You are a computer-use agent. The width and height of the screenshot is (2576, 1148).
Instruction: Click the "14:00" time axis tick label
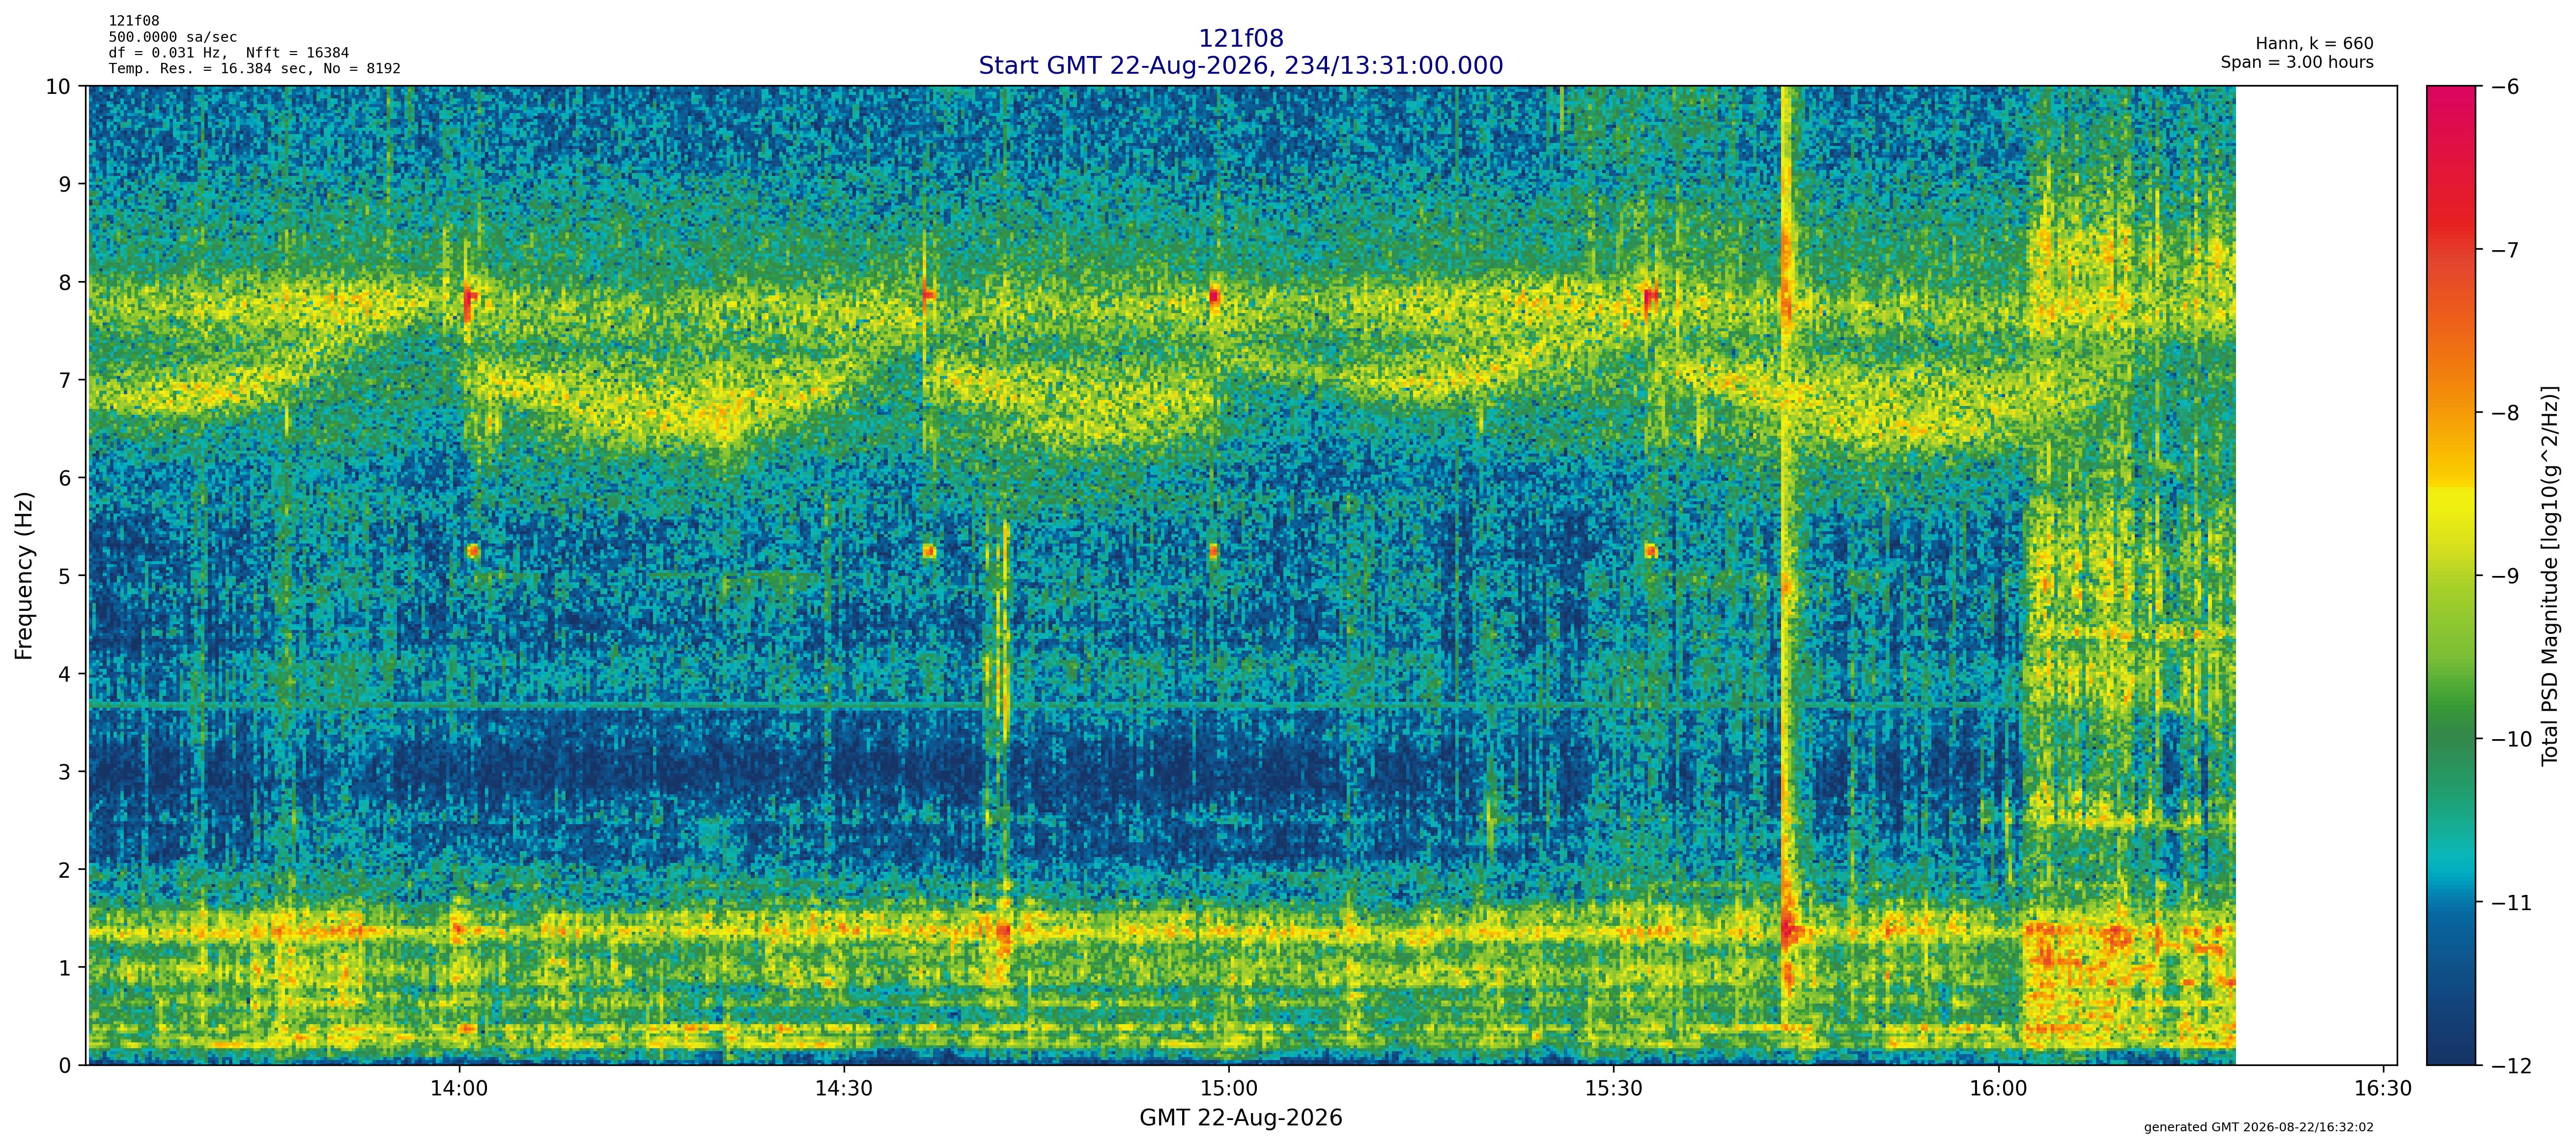tap(459, 1088)
